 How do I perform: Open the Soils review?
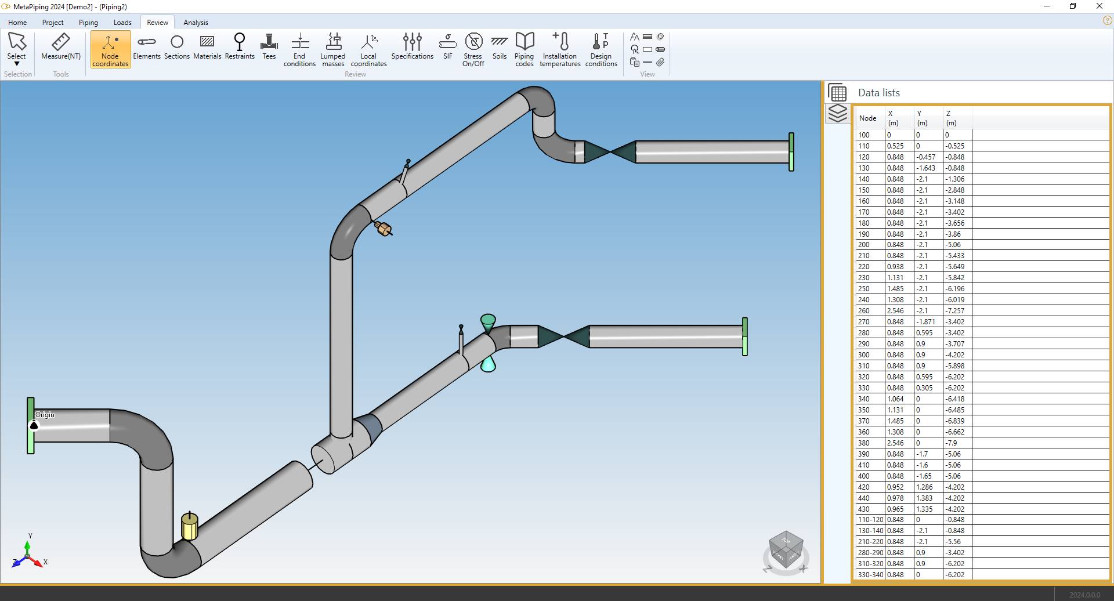click(500, 46)
